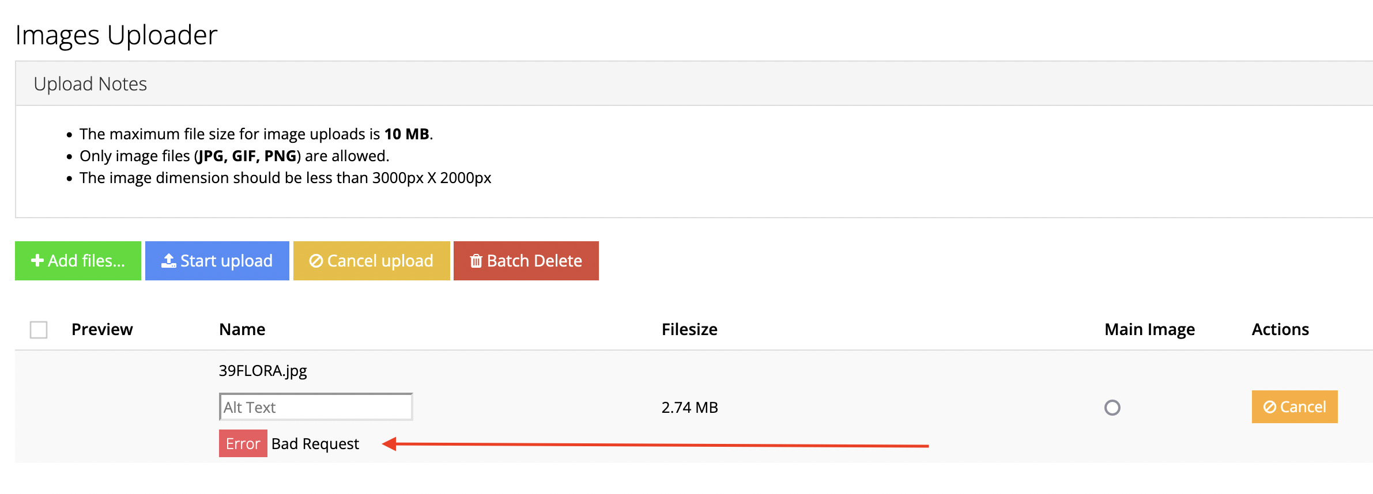
Task: Click the plus icon on Add files
Action: click(37, 261)
